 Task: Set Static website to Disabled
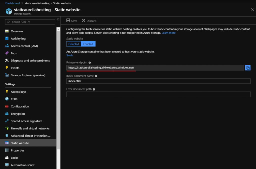click(x=73, y=44)
